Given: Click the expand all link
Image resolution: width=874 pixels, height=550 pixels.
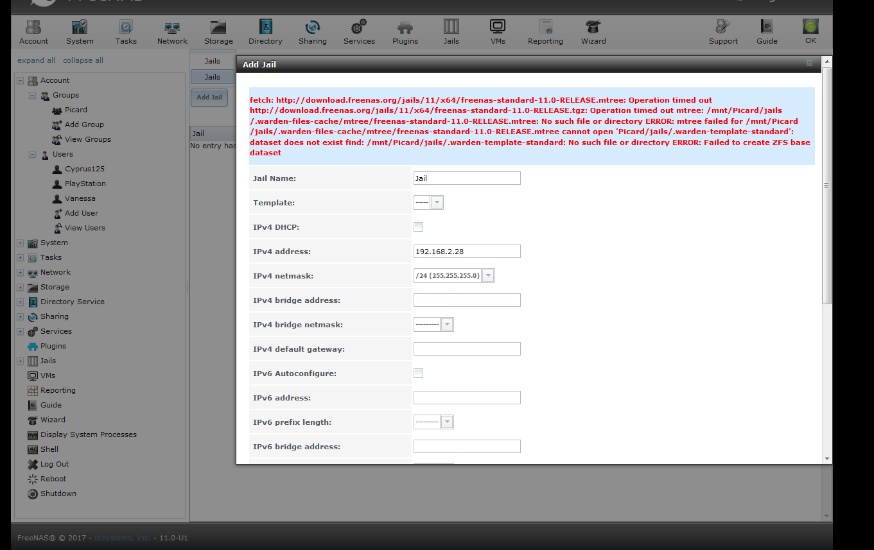Looking at the screenshot, I should pos(37,60).
